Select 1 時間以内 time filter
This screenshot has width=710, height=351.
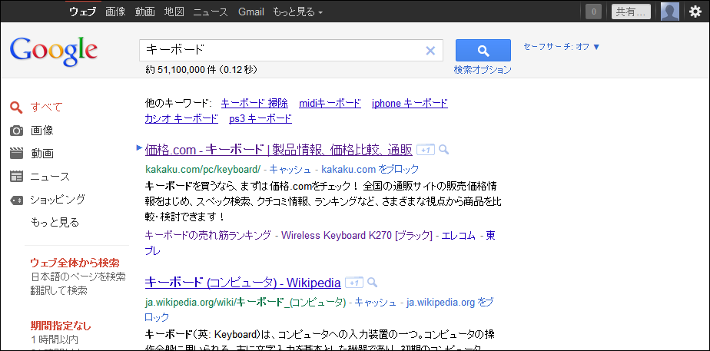click(55, 339)
